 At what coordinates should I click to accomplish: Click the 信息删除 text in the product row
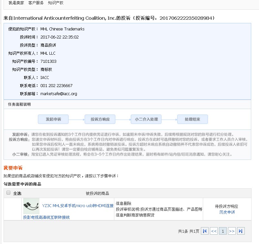click(x=124, y=203)
